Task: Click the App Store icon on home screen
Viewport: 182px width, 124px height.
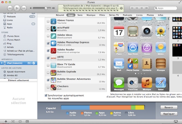Action: [133, 48]
